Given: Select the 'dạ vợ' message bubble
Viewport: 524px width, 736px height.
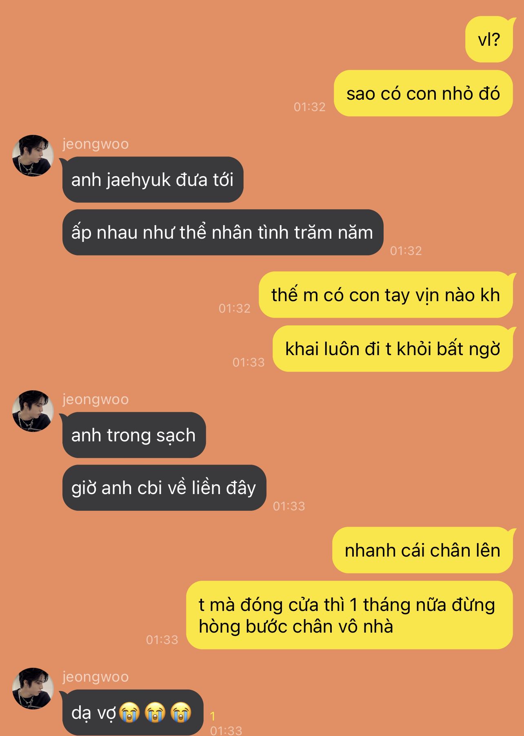Looking at the screenshot, I should [x=132, y=713].
